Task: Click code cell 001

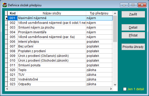Action: click(x=12, y=18)
